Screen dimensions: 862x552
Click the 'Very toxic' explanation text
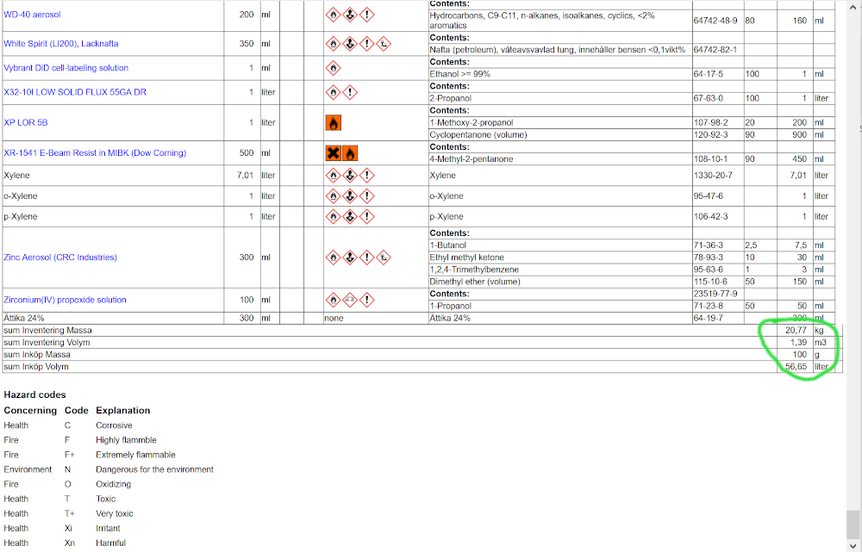(115, 513)
